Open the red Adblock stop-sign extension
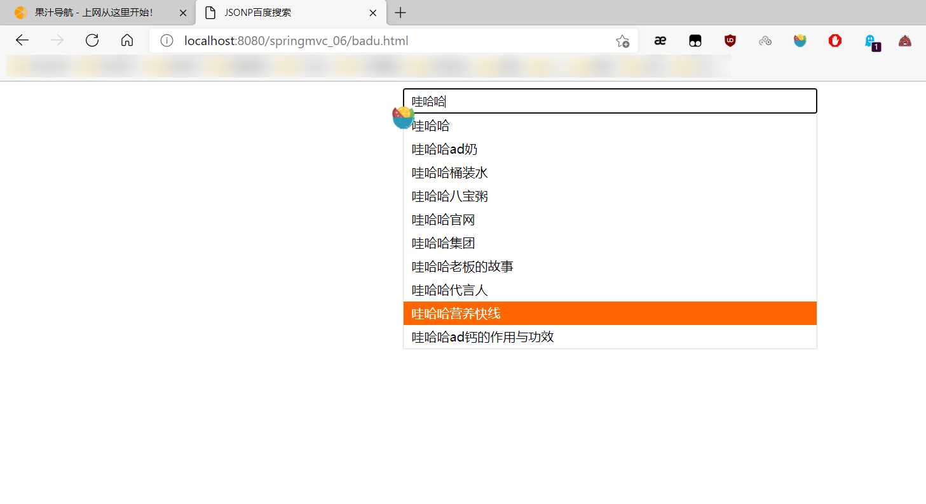The height and width of the screenshot is (504, 926). pyautogui.click(x=835, y=41)
